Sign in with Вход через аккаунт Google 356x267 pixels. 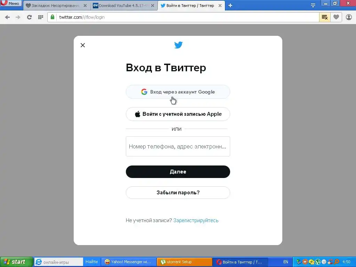coord(178,92)
